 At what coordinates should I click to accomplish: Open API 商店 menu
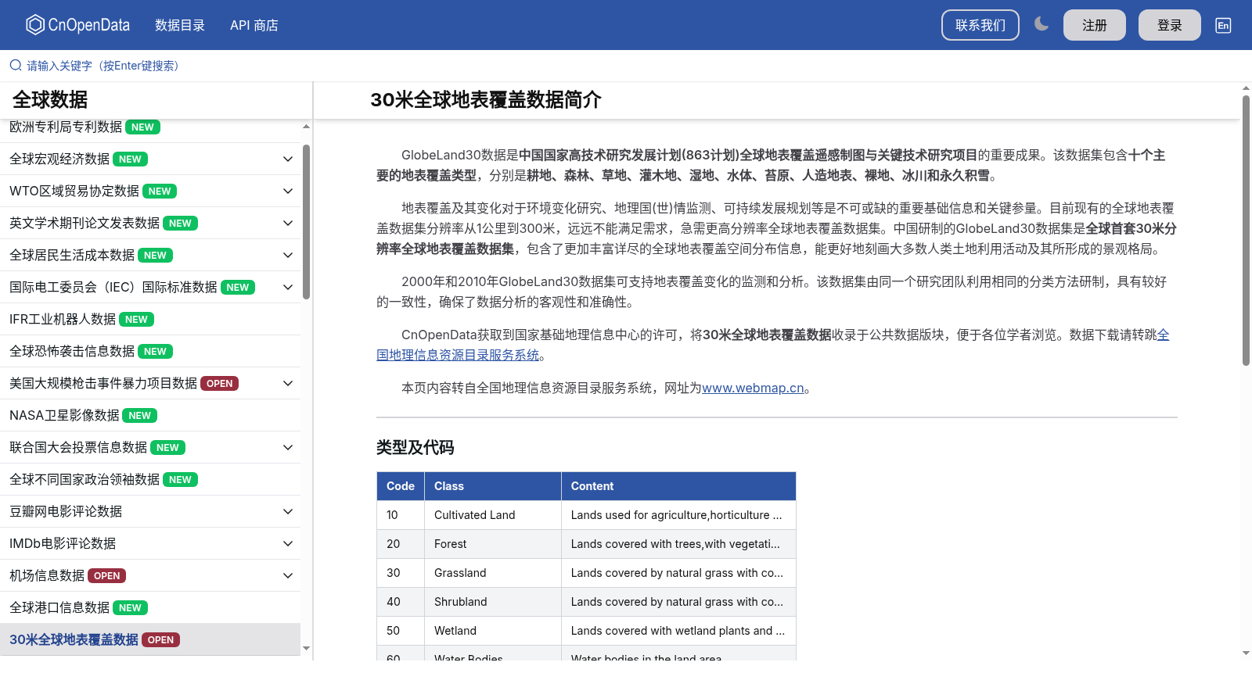pos(254,25)
